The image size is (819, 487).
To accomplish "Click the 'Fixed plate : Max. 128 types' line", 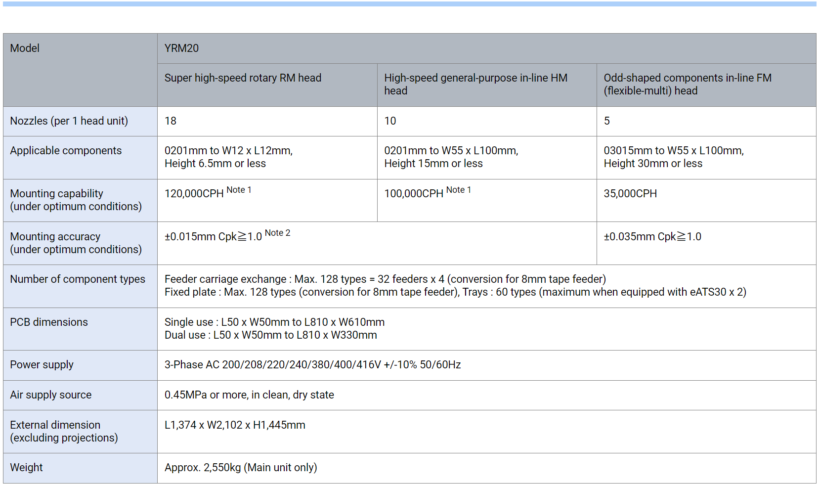I will point(455,292).
